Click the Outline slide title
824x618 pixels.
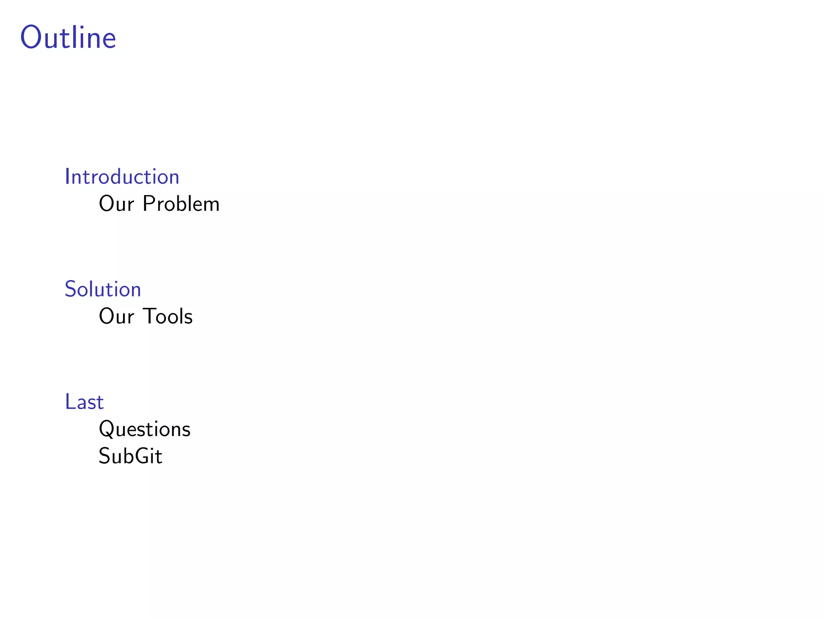(68, 38)
